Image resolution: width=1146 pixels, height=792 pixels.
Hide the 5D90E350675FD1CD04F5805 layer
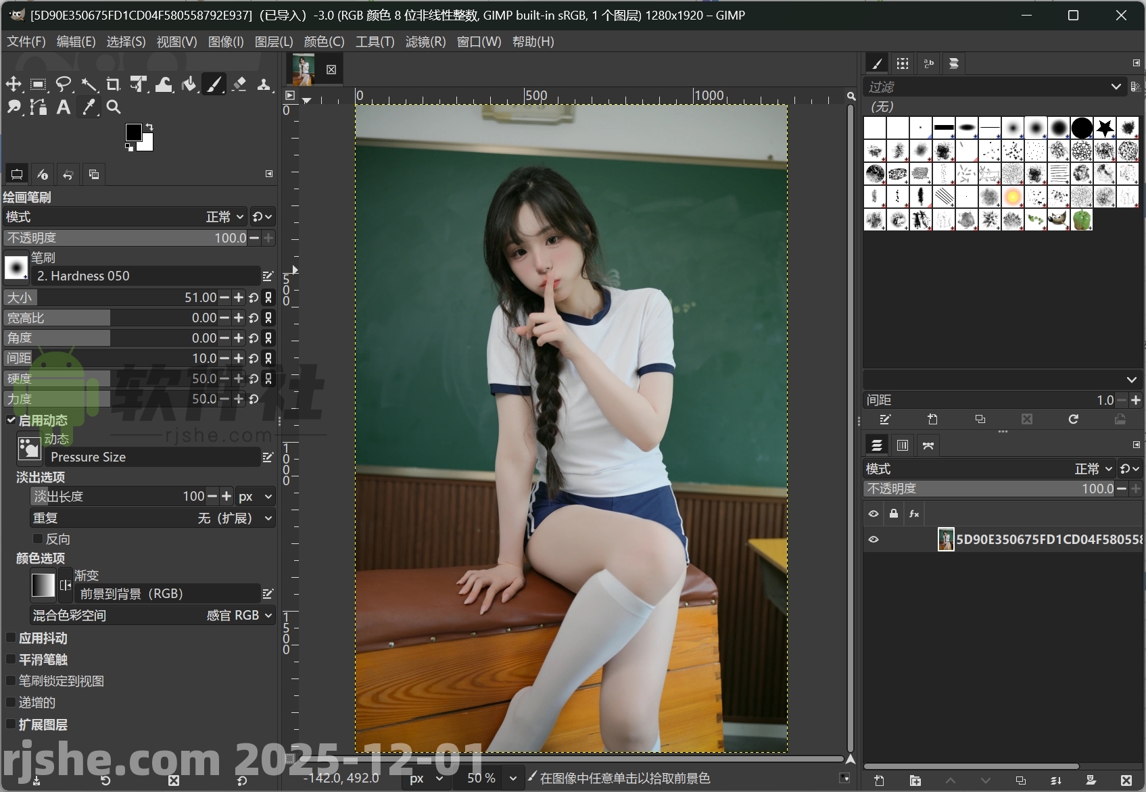tap(874, 539)
